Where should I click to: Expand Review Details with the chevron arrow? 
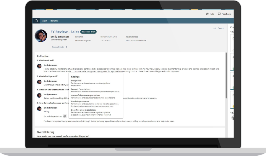[66, 47]
